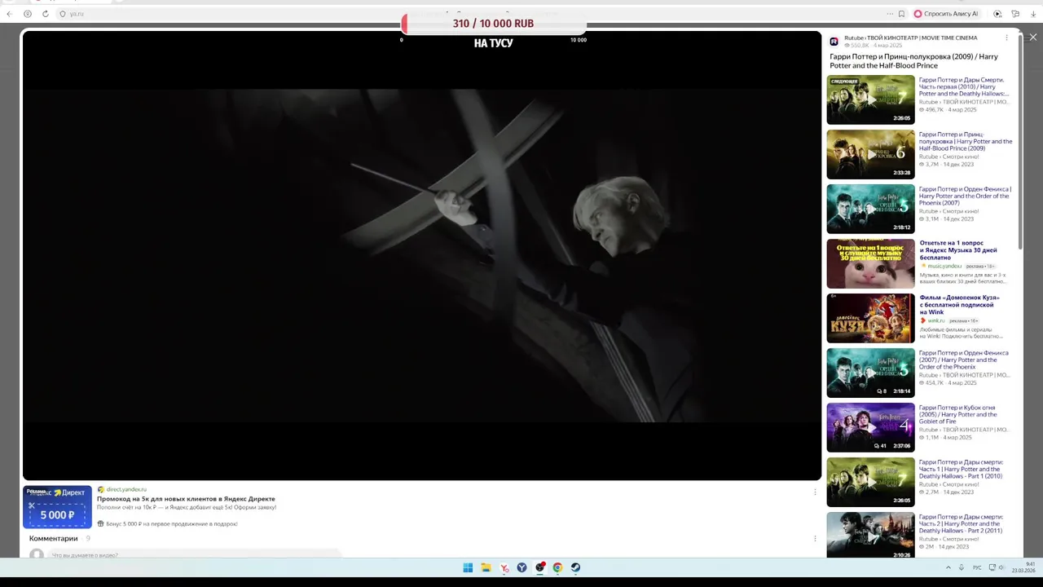
Task: Click the Комментарии heading
Action: pos(54,538)
